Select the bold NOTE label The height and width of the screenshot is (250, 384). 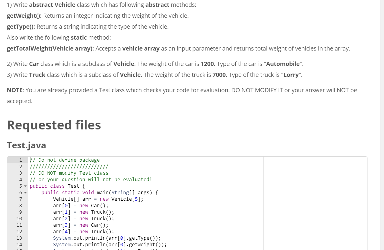(14, 90)
